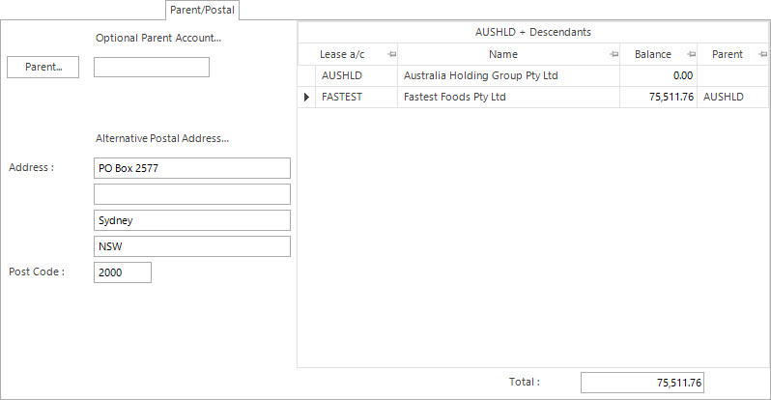
Task: Pin the Balance column header
Action: click(692, 55)
